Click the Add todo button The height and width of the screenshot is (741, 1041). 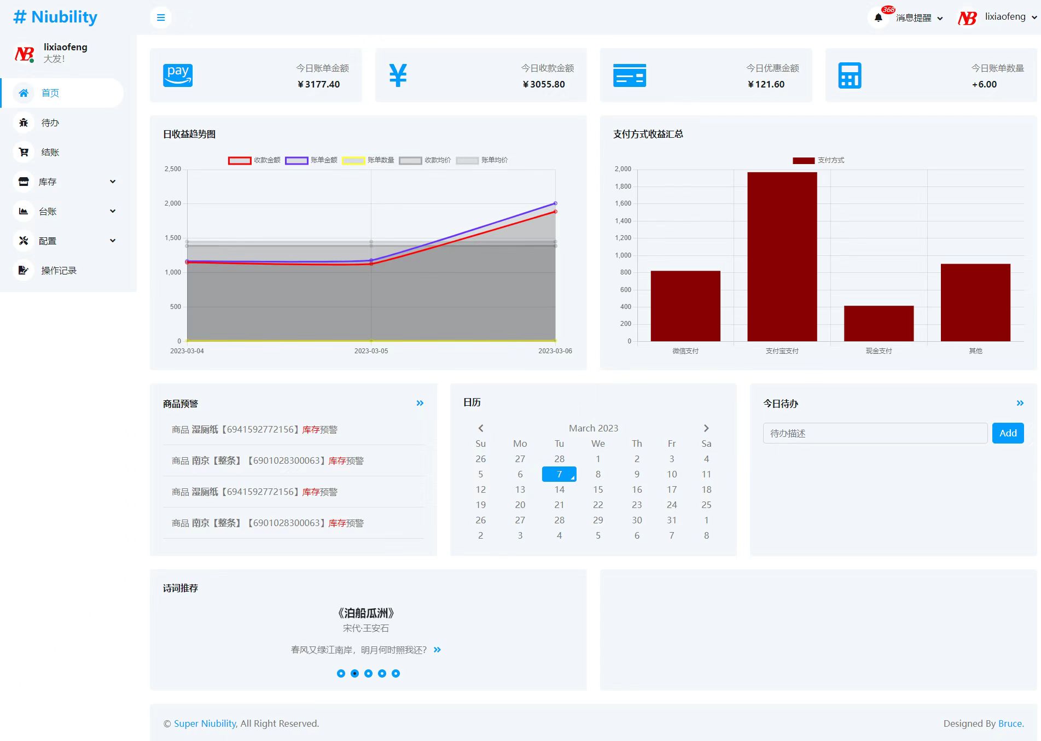(1008, 433)
